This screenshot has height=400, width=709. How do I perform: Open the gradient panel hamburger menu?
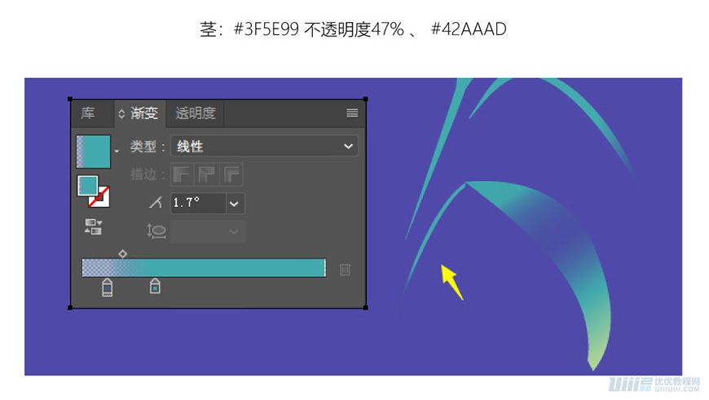tap(352, 113)
